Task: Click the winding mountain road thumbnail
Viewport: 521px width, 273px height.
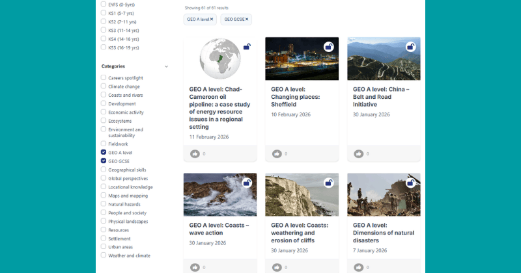Action: tap(384, 58)
